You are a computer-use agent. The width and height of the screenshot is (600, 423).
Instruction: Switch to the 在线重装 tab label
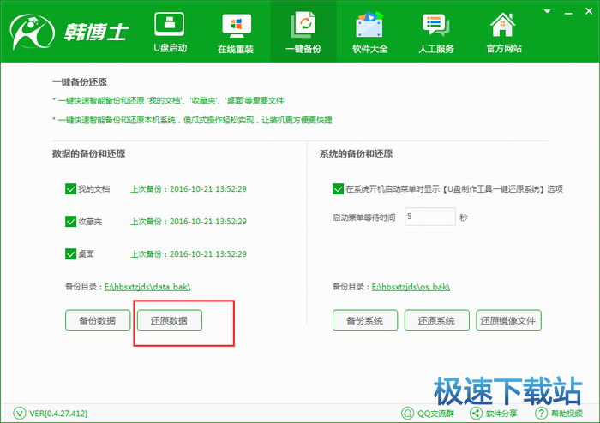click(x=236, y=49)
